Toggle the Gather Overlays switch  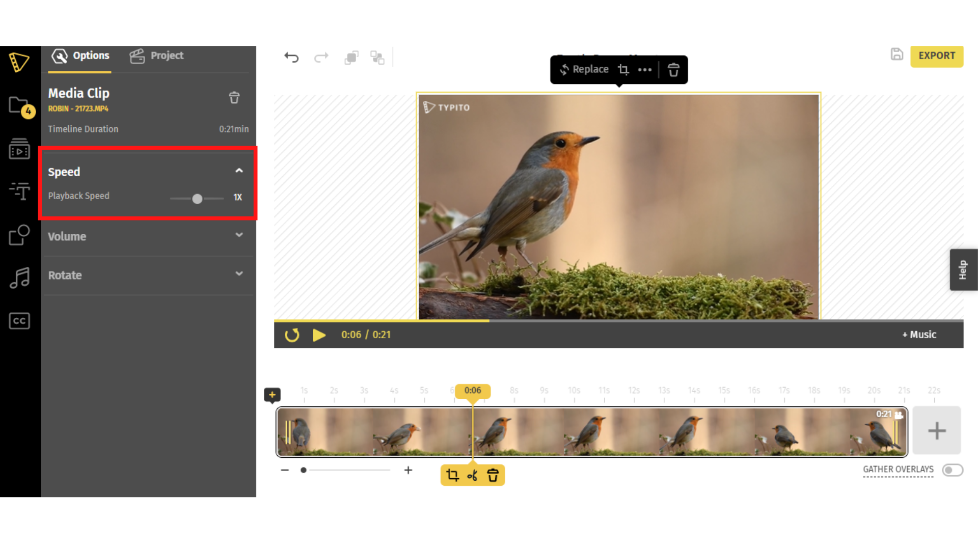pyautogui.click(x=953, y=470)
